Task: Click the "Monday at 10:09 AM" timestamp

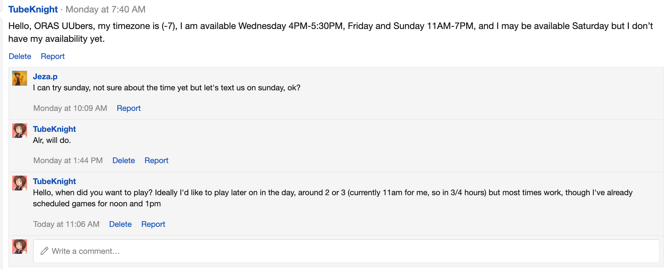Action: 70,108
